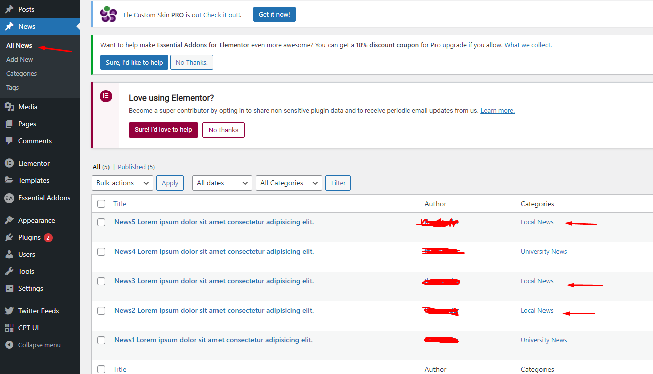Click the Media icon in sidebar

tap(9, 107)
